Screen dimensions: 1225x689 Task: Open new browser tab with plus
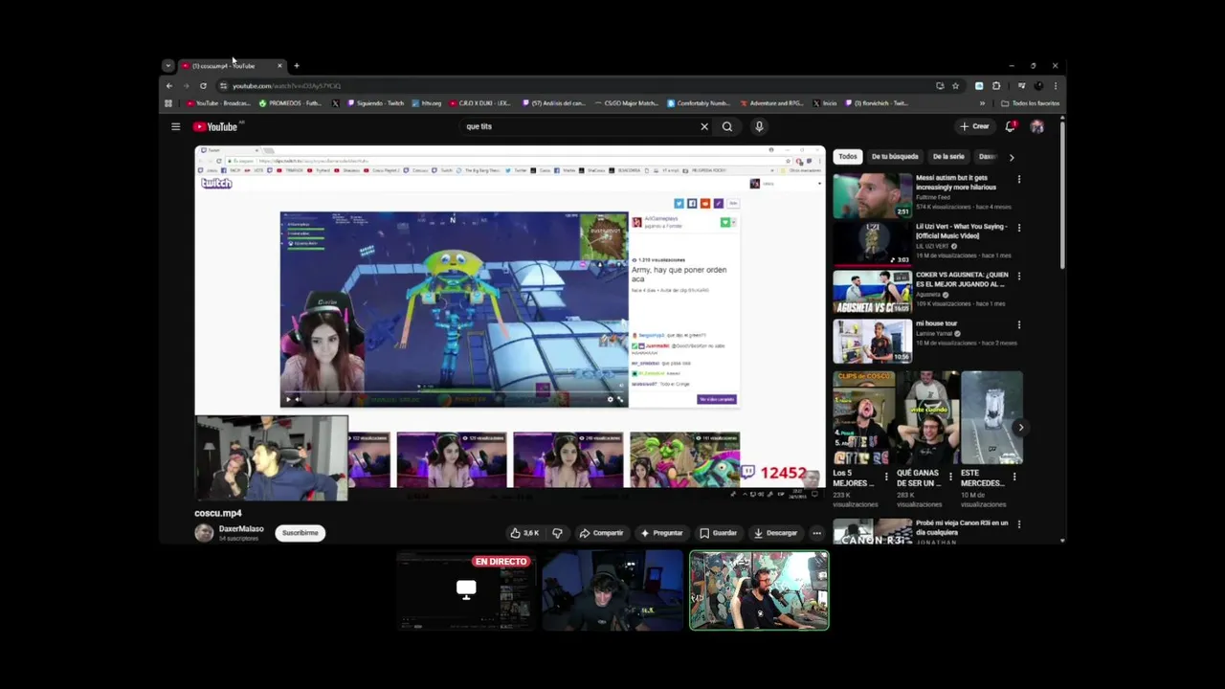coord(297,66)
